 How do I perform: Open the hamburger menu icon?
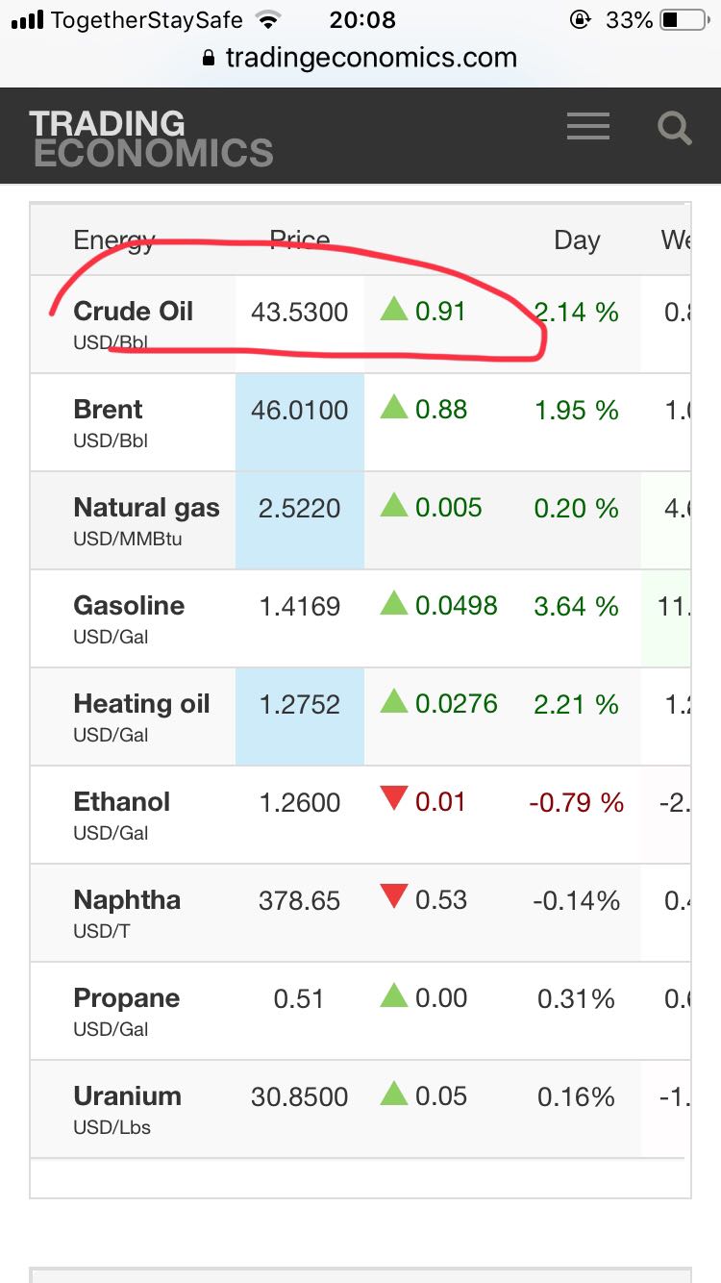click(587, 126)
